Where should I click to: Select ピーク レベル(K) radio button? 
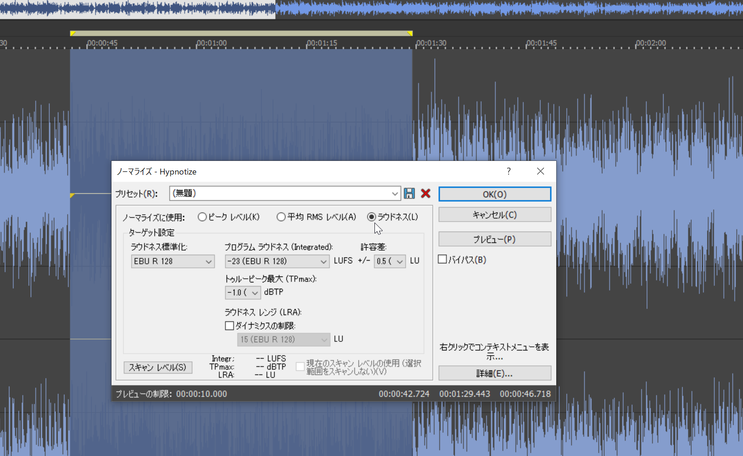[x=202, y=217]
